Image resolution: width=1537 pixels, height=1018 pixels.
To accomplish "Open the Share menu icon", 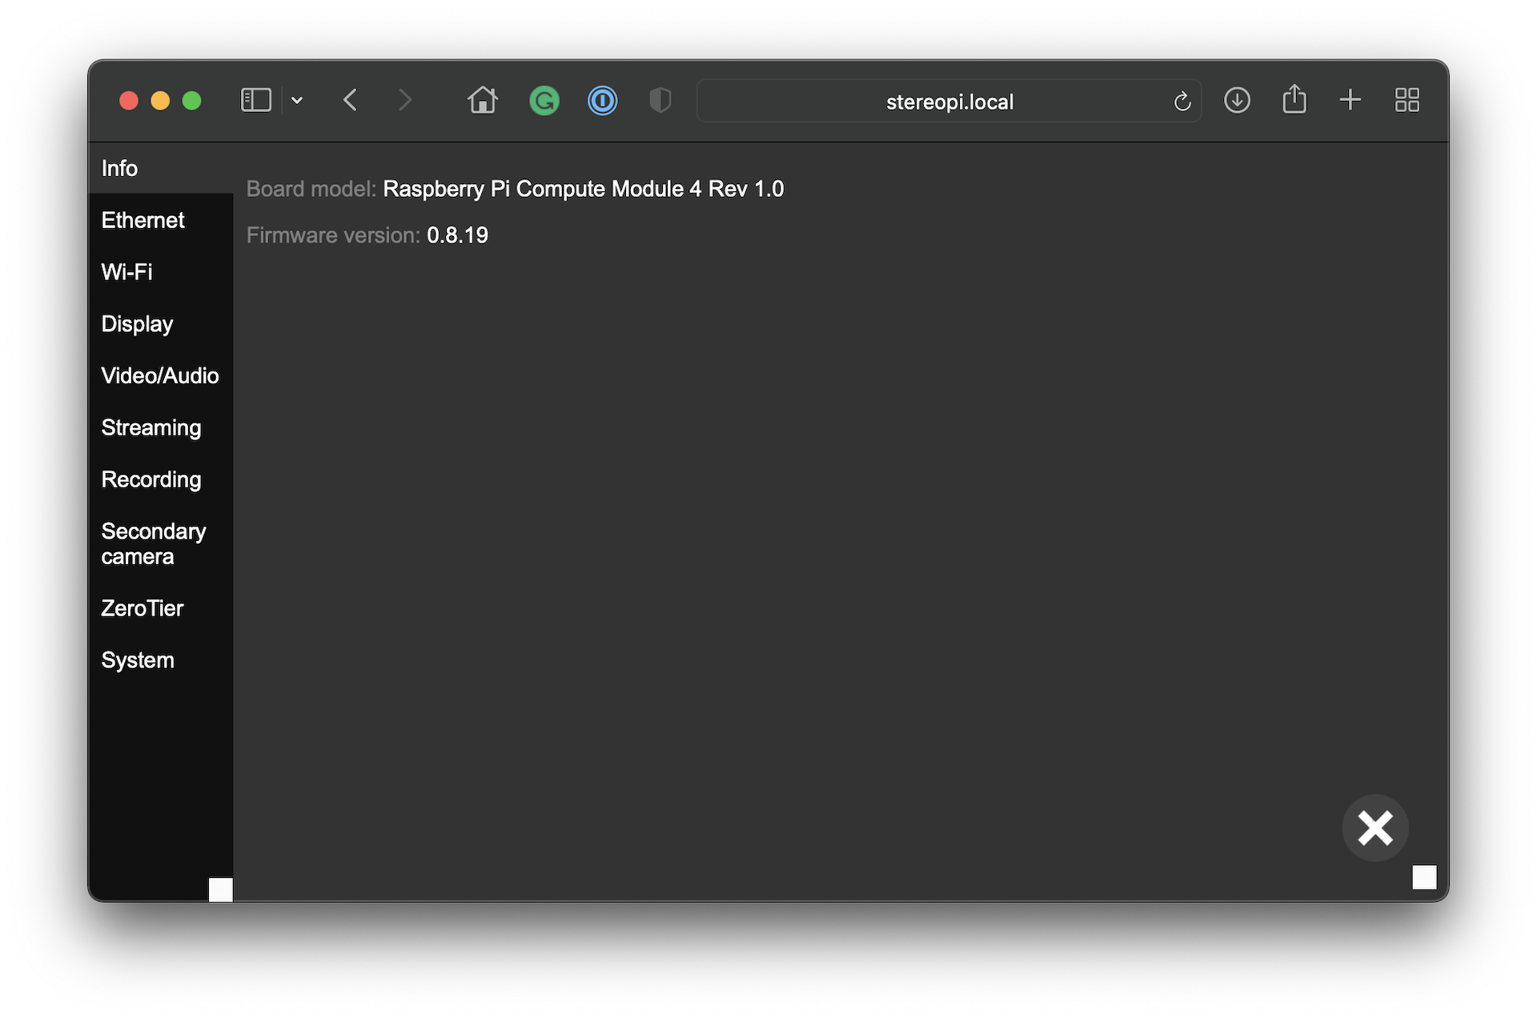I will point(1294,100).
